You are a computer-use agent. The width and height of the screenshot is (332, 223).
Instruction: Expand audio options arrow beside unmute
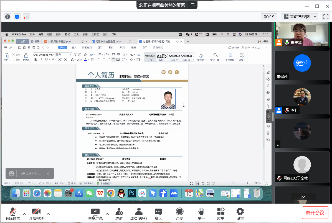coord(24,214)
